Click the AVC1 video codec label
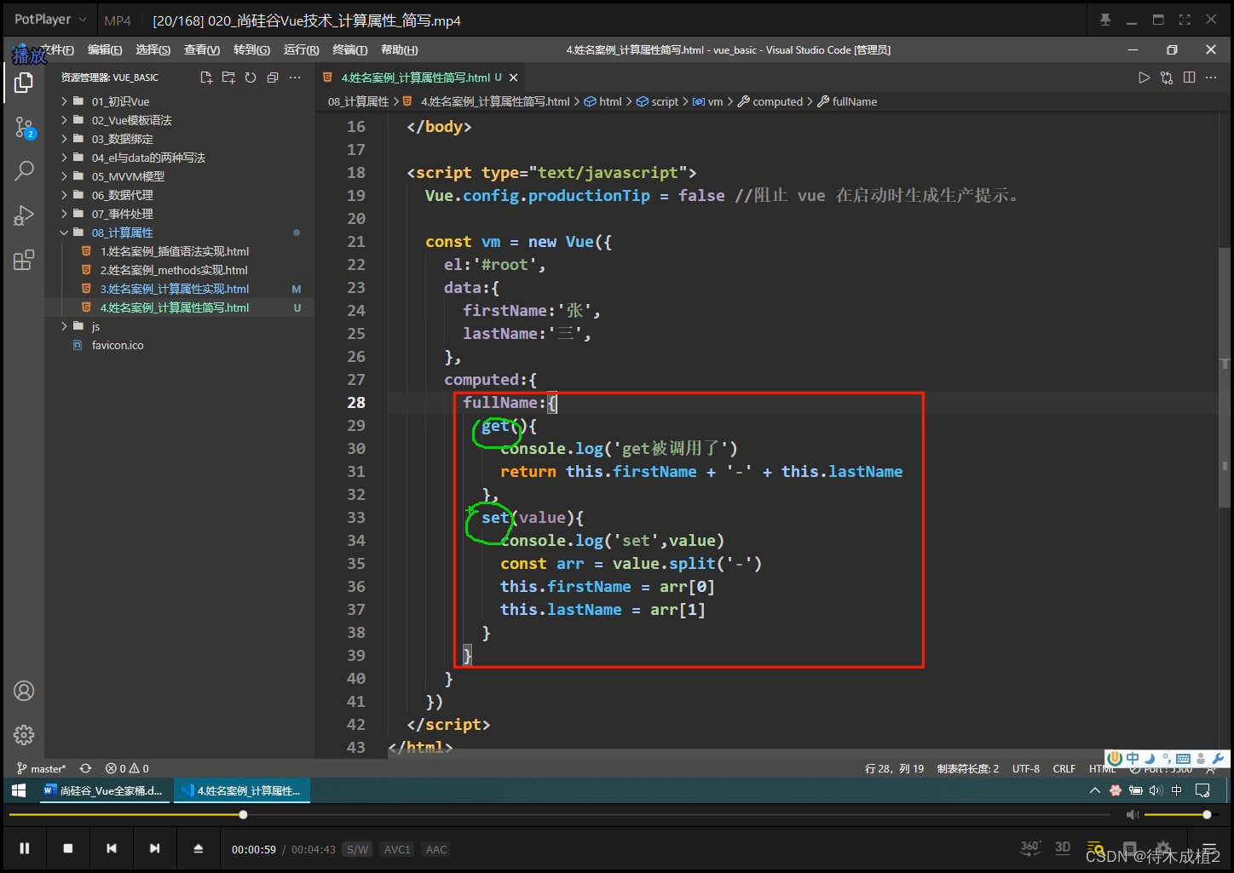The width and height of the screenshot is (1234, 873). (397, 849)
